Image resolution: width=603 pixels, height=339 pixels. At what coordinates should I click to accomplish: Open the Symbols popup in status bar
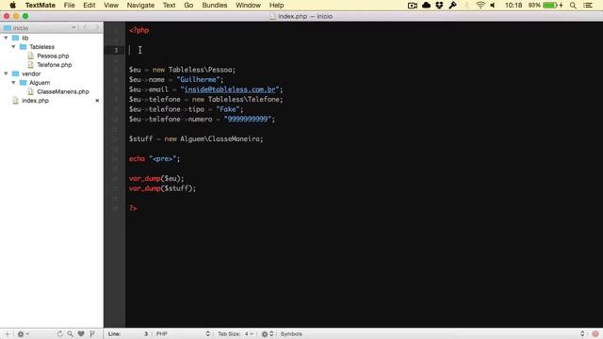coord(291,334)
